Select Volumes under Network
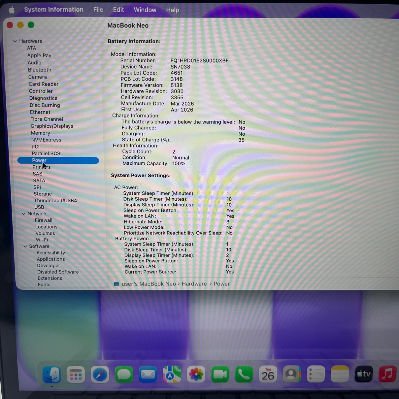399x399 pixels. (x=45, y=234)
